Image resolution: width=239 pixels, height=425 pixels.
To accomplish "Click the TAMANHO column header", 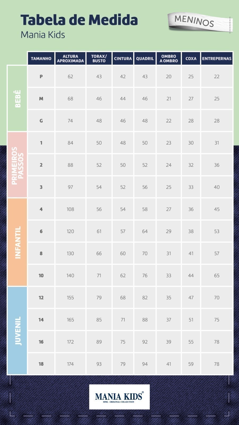I will pyautogui.click(x=41, y=58).
